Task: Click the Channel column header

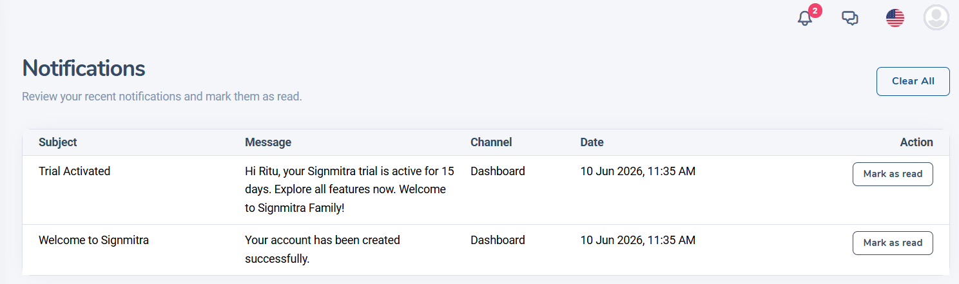Action: (x=491, y=142)
